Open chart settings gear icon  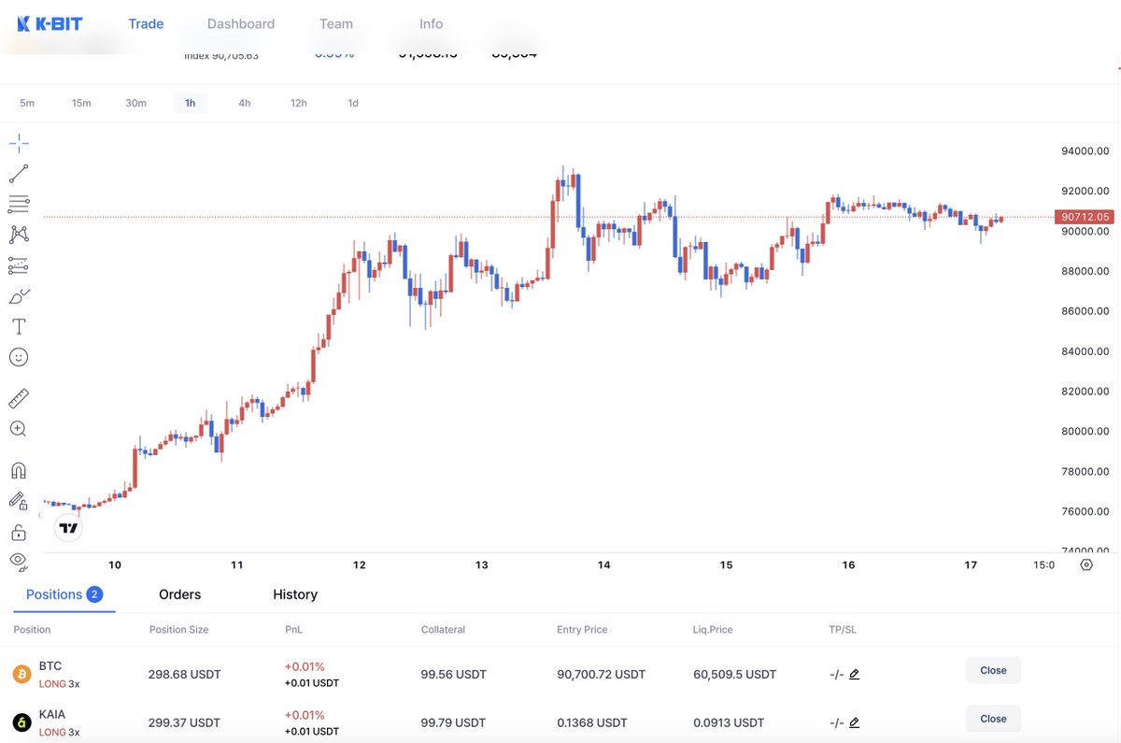pos(1086,564)
